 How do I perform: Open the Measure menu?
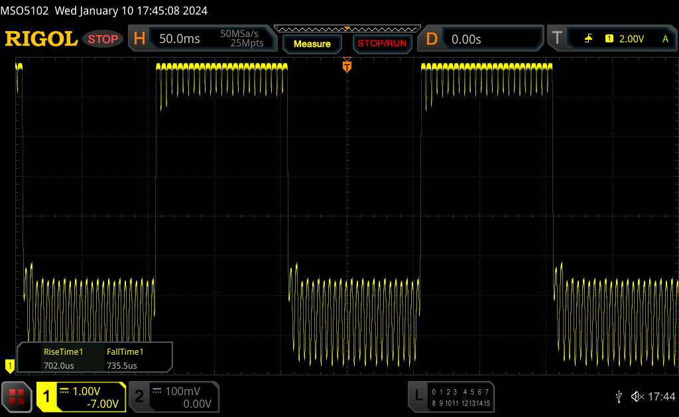click(312, 44)
